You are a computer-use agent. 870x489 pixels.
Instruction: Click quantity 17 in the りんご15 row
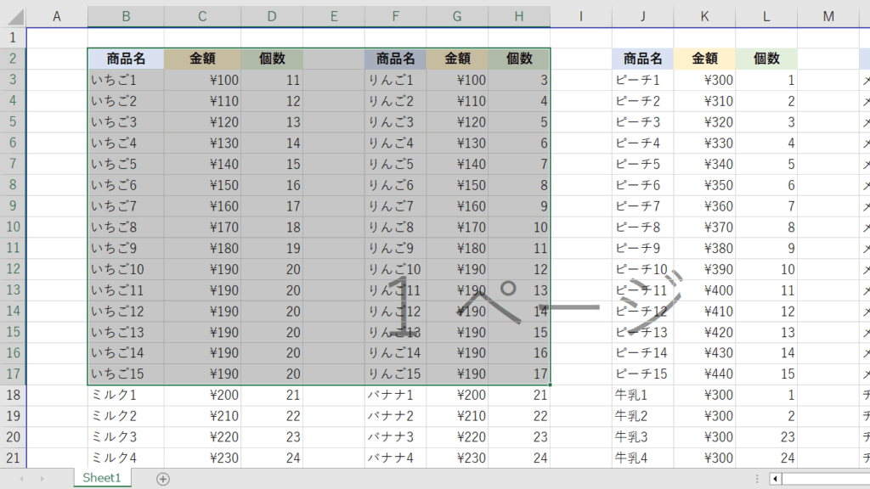(519, 374)
